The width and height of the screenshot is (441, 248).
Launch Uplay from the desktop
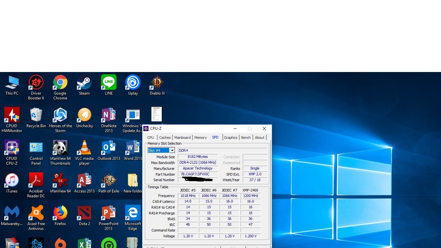coord(133,85)
